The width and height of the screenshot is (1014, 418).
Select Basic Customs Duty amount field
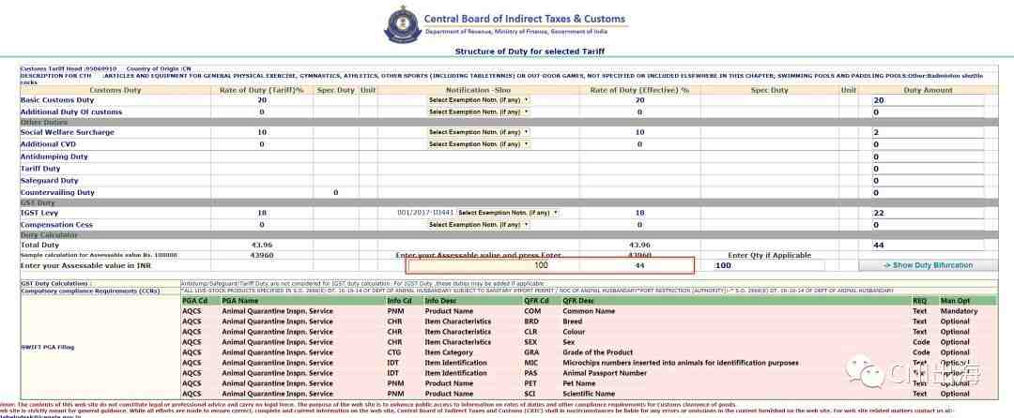point(928,100)
